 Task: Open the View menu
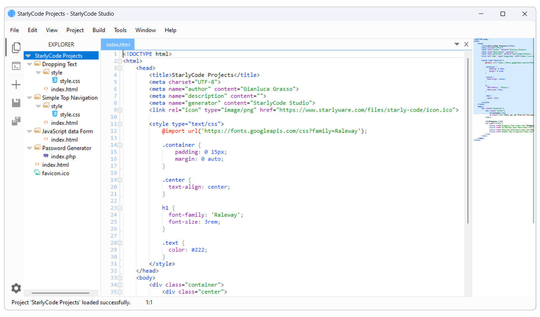coord(52,30)
